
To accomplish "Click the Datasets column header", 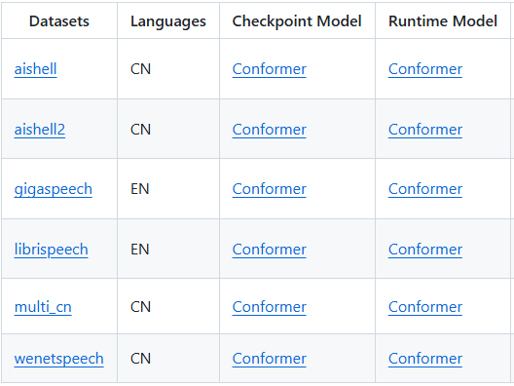I will [59, 21].
